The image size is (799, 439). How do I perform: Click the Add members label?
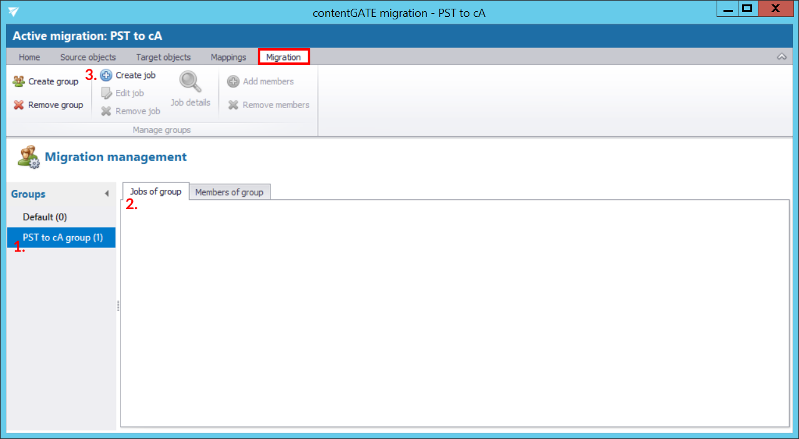coord(268,81)
